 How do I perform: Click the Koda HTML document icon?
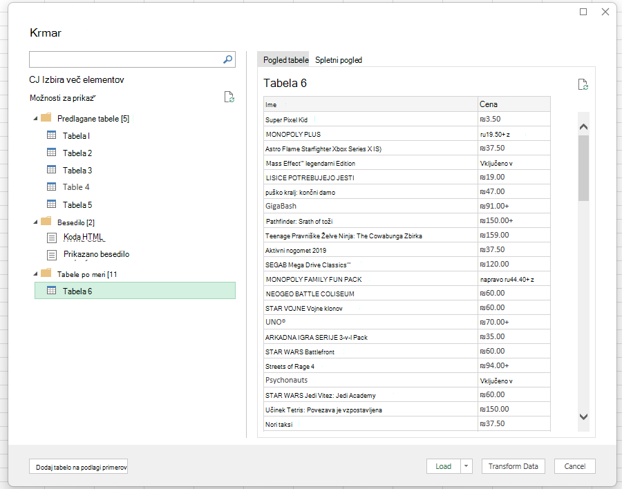[52, 238]
